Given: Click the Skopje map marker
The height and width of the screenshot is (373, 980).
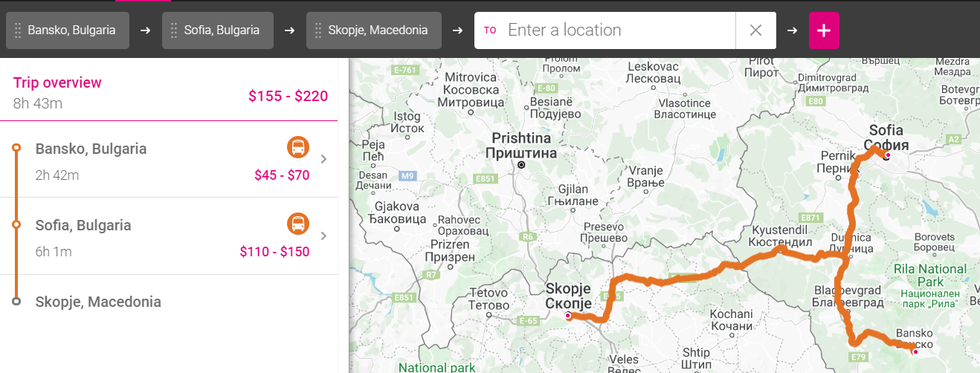Looking at the screenshot, I should coord(568,316).
